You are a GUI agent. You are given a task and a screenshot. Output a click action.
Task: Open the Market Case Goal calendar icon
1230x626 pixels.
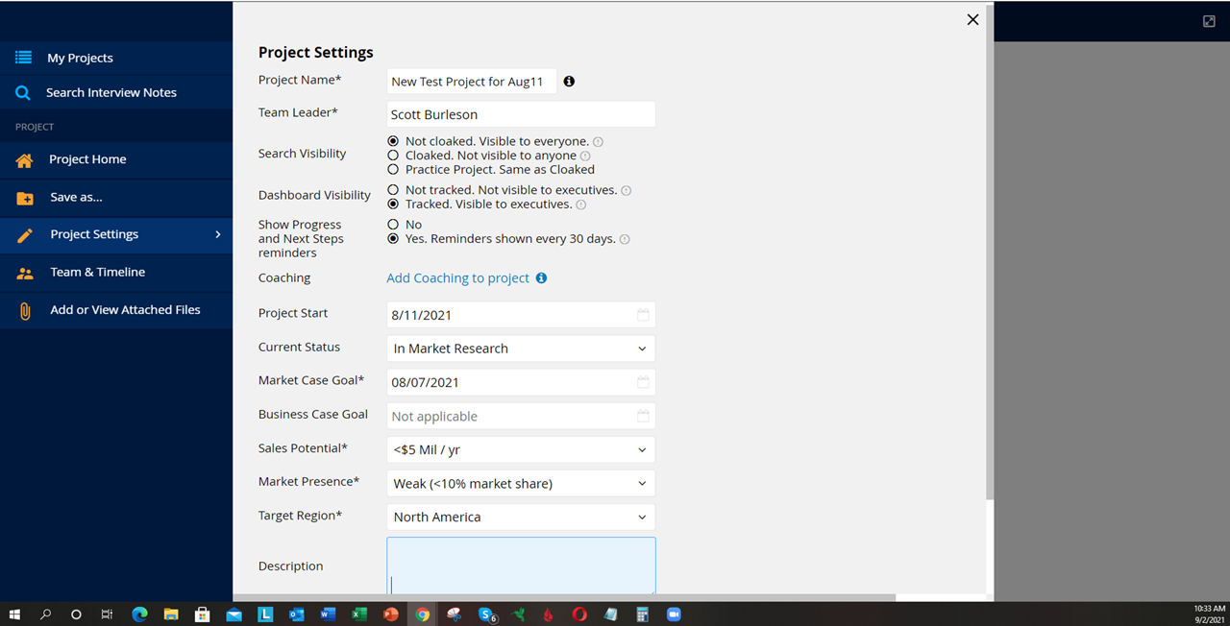[643, 382]
